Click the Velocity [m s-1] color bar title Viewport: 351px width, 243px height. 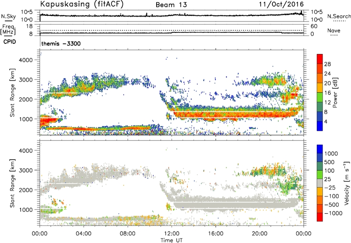347,183
